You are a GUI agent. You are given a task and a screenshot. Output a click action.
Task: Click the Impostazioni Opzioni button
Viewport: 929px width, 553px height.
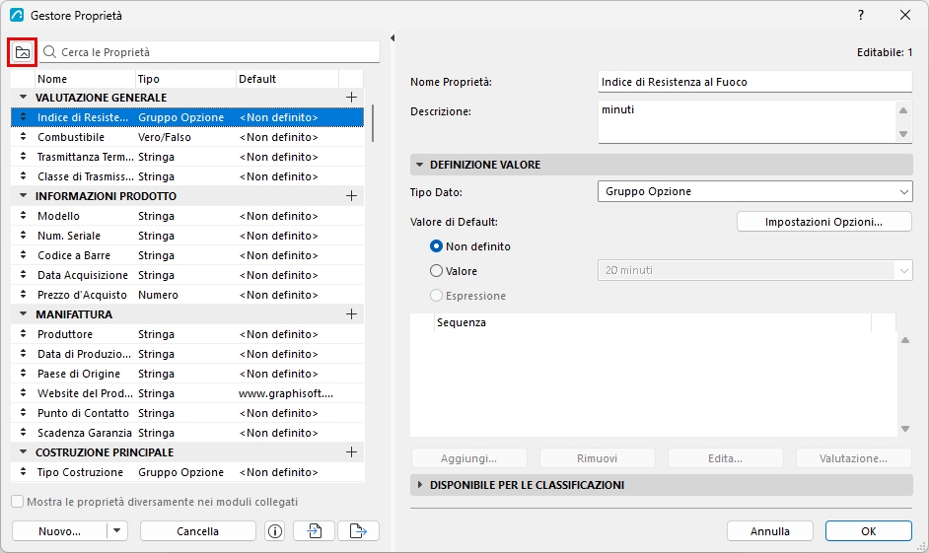[824, 222]
